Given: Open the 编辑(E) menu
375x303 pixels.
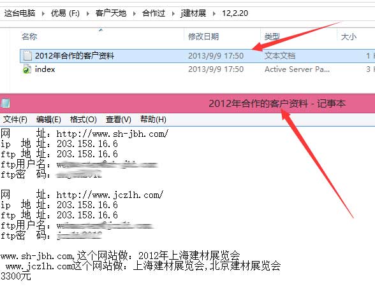Looking at the screenshot, I should click(48, 120).
